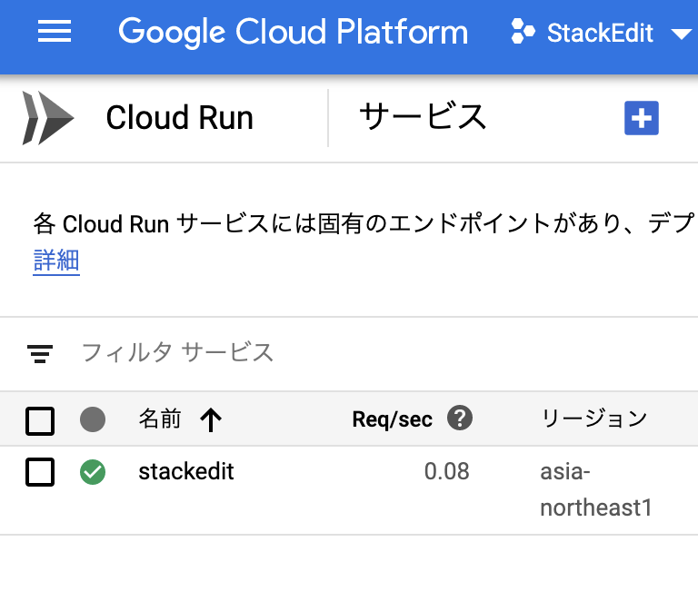This screenshot has height=601, width=698.
Task: Click the Cloud Run title
Action: (179, 118)
